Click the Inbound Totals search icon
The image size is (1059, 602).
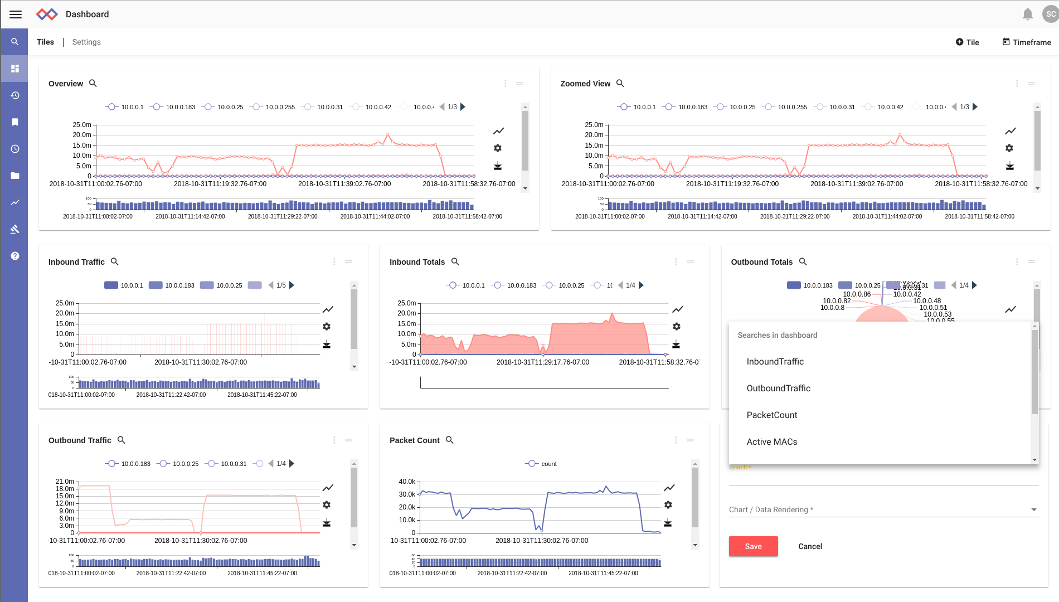click(x=455, y=261)
